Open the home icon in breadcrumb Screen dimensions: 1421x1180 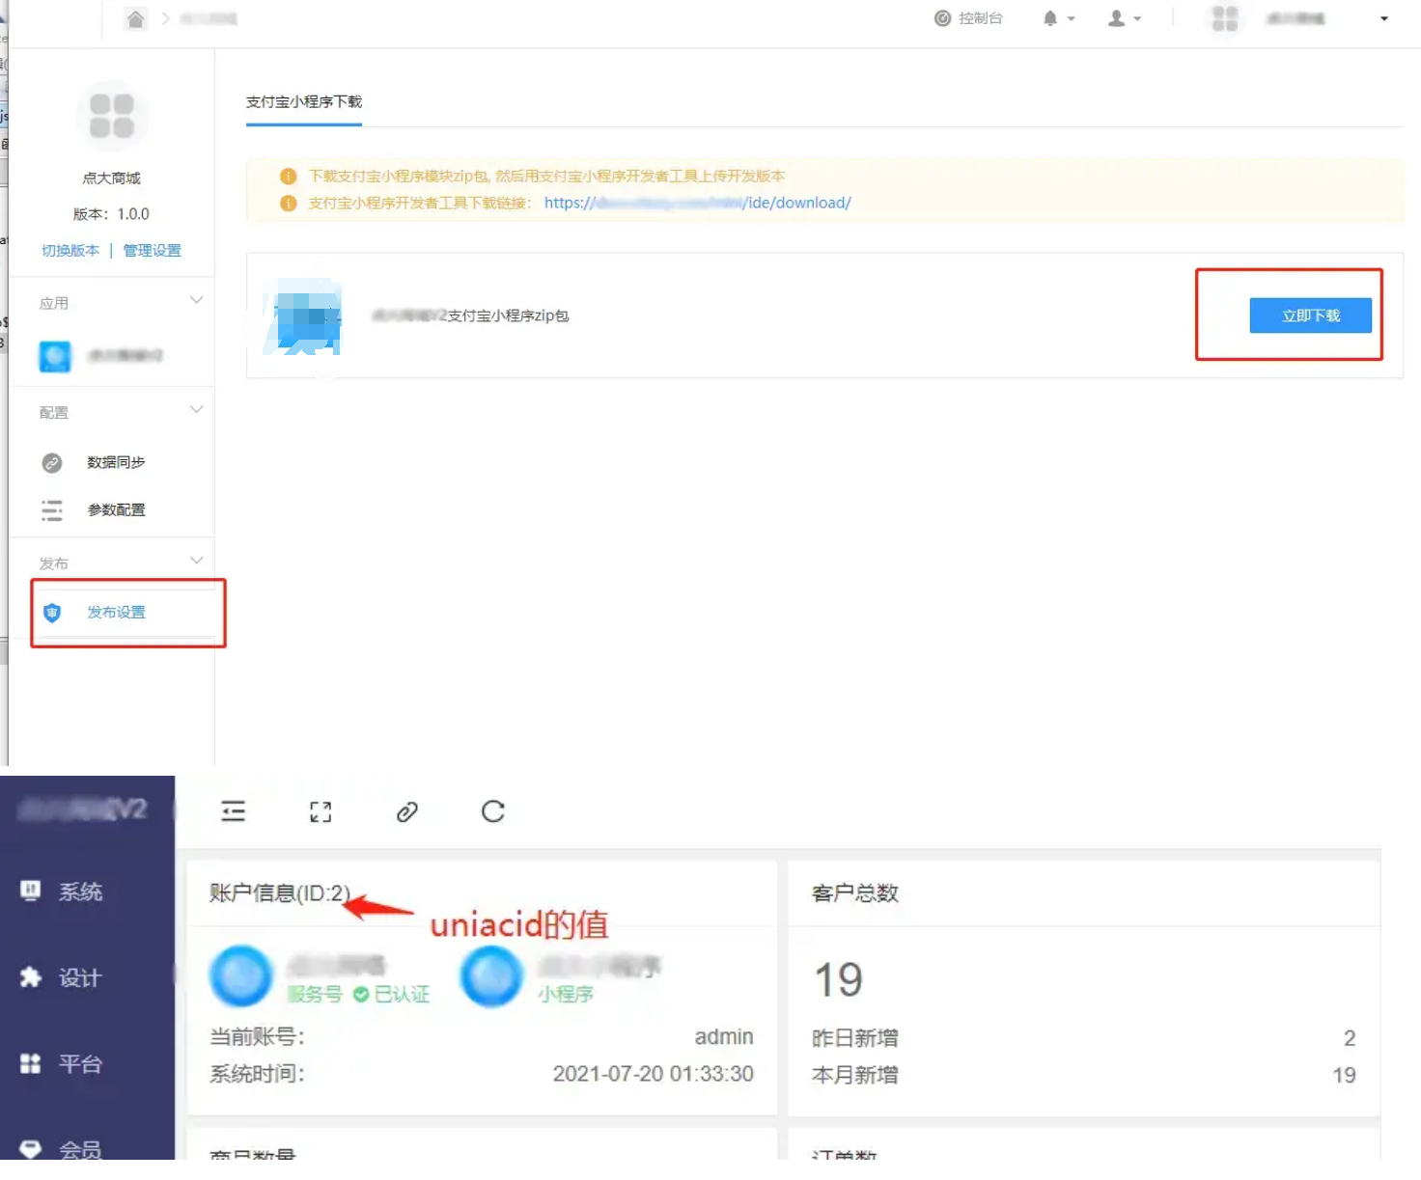[136, 18]
